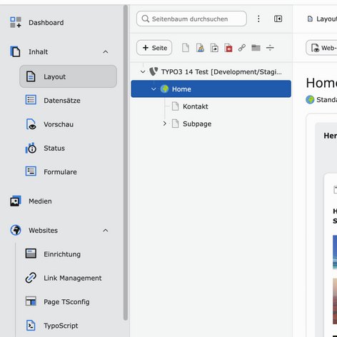The image size is (337, 337).
Task: Collapse the page tree panel
Action: (x=278, y=19)
